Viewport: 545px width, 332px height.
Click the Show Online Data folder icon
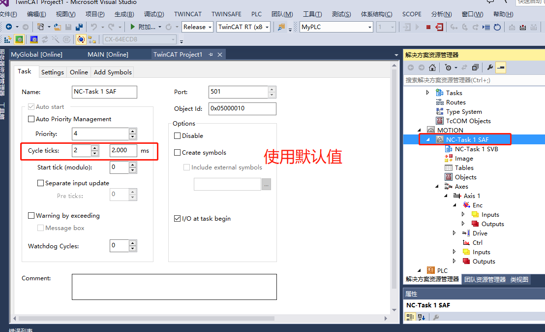[x=92, y=40]
